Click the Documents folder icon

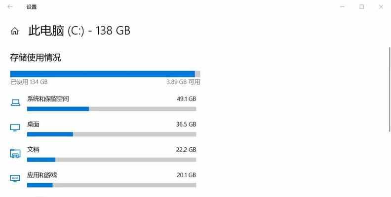(x=15, y=153)
